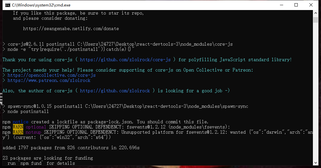Screen dimensions: 321x168
Task: Click the github.com/zloirock/core-js URL
Action: click(125, 60)
